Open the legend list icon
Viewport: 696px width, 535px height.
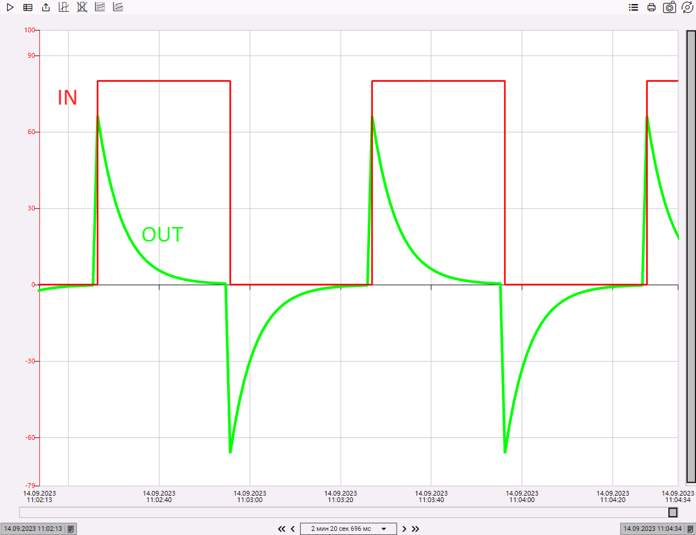point(633,8)
